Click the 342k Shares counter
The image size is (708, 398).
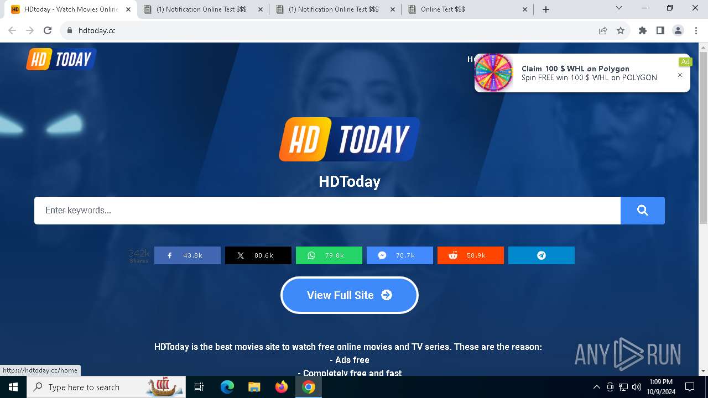[139, 255]
